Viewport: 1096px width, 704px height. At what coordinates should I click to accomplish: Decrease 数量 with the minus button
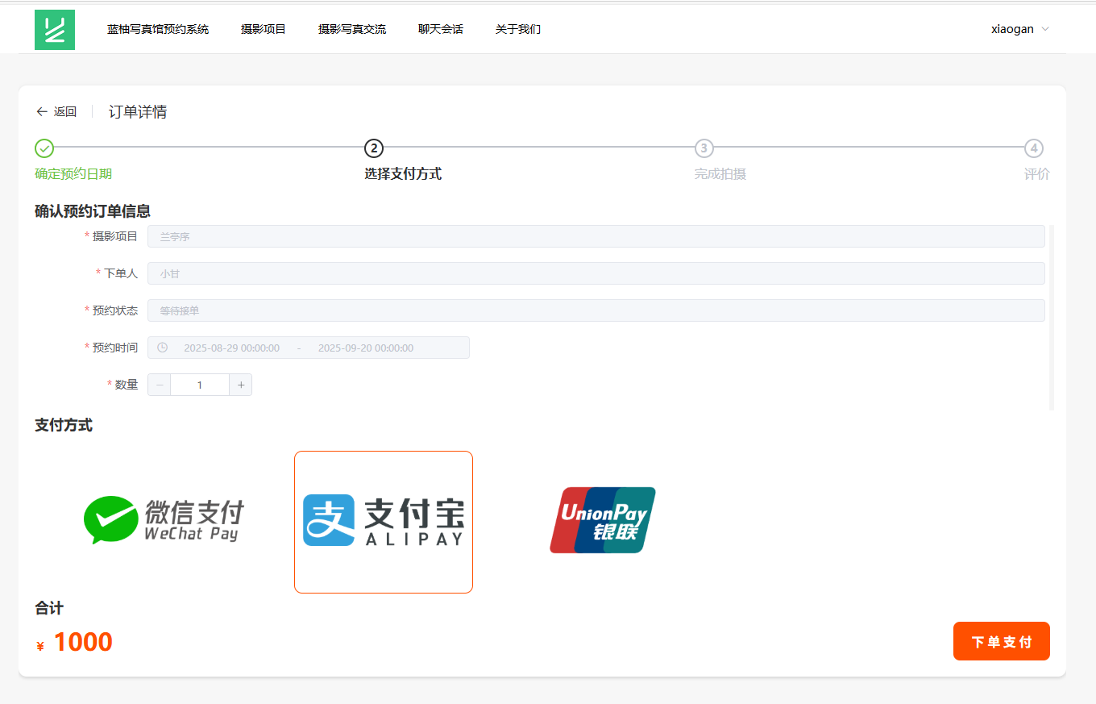tap(160, 385)
